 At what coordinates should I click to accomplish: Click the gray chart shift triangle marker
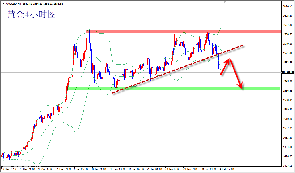pyautogui.click(x=225, y=2)
